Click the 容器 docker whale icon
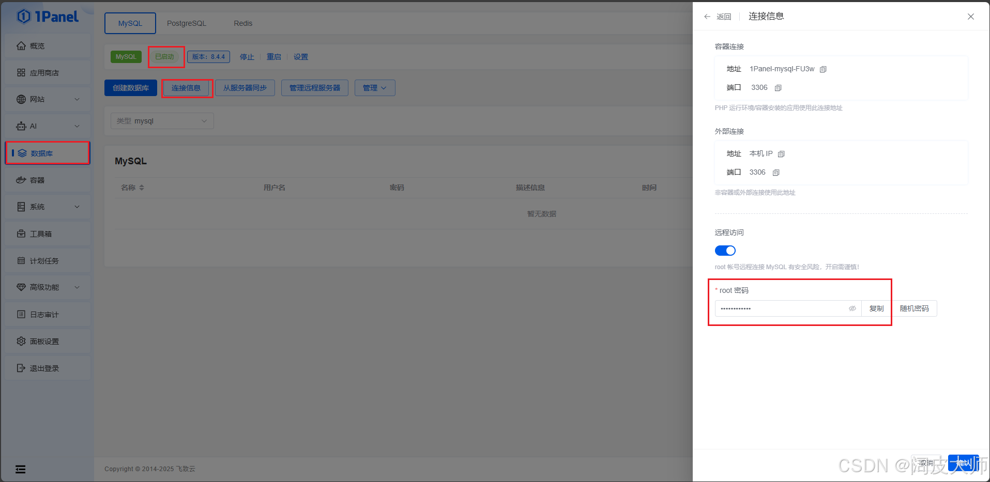Screen dimensions: 990x482 point(21,180)
